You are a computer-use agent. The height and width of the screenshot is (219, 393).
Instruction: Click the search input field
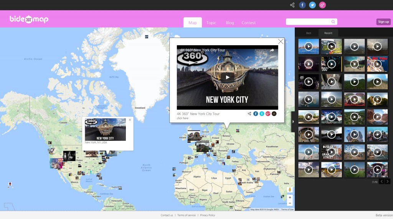click(308, 21)
